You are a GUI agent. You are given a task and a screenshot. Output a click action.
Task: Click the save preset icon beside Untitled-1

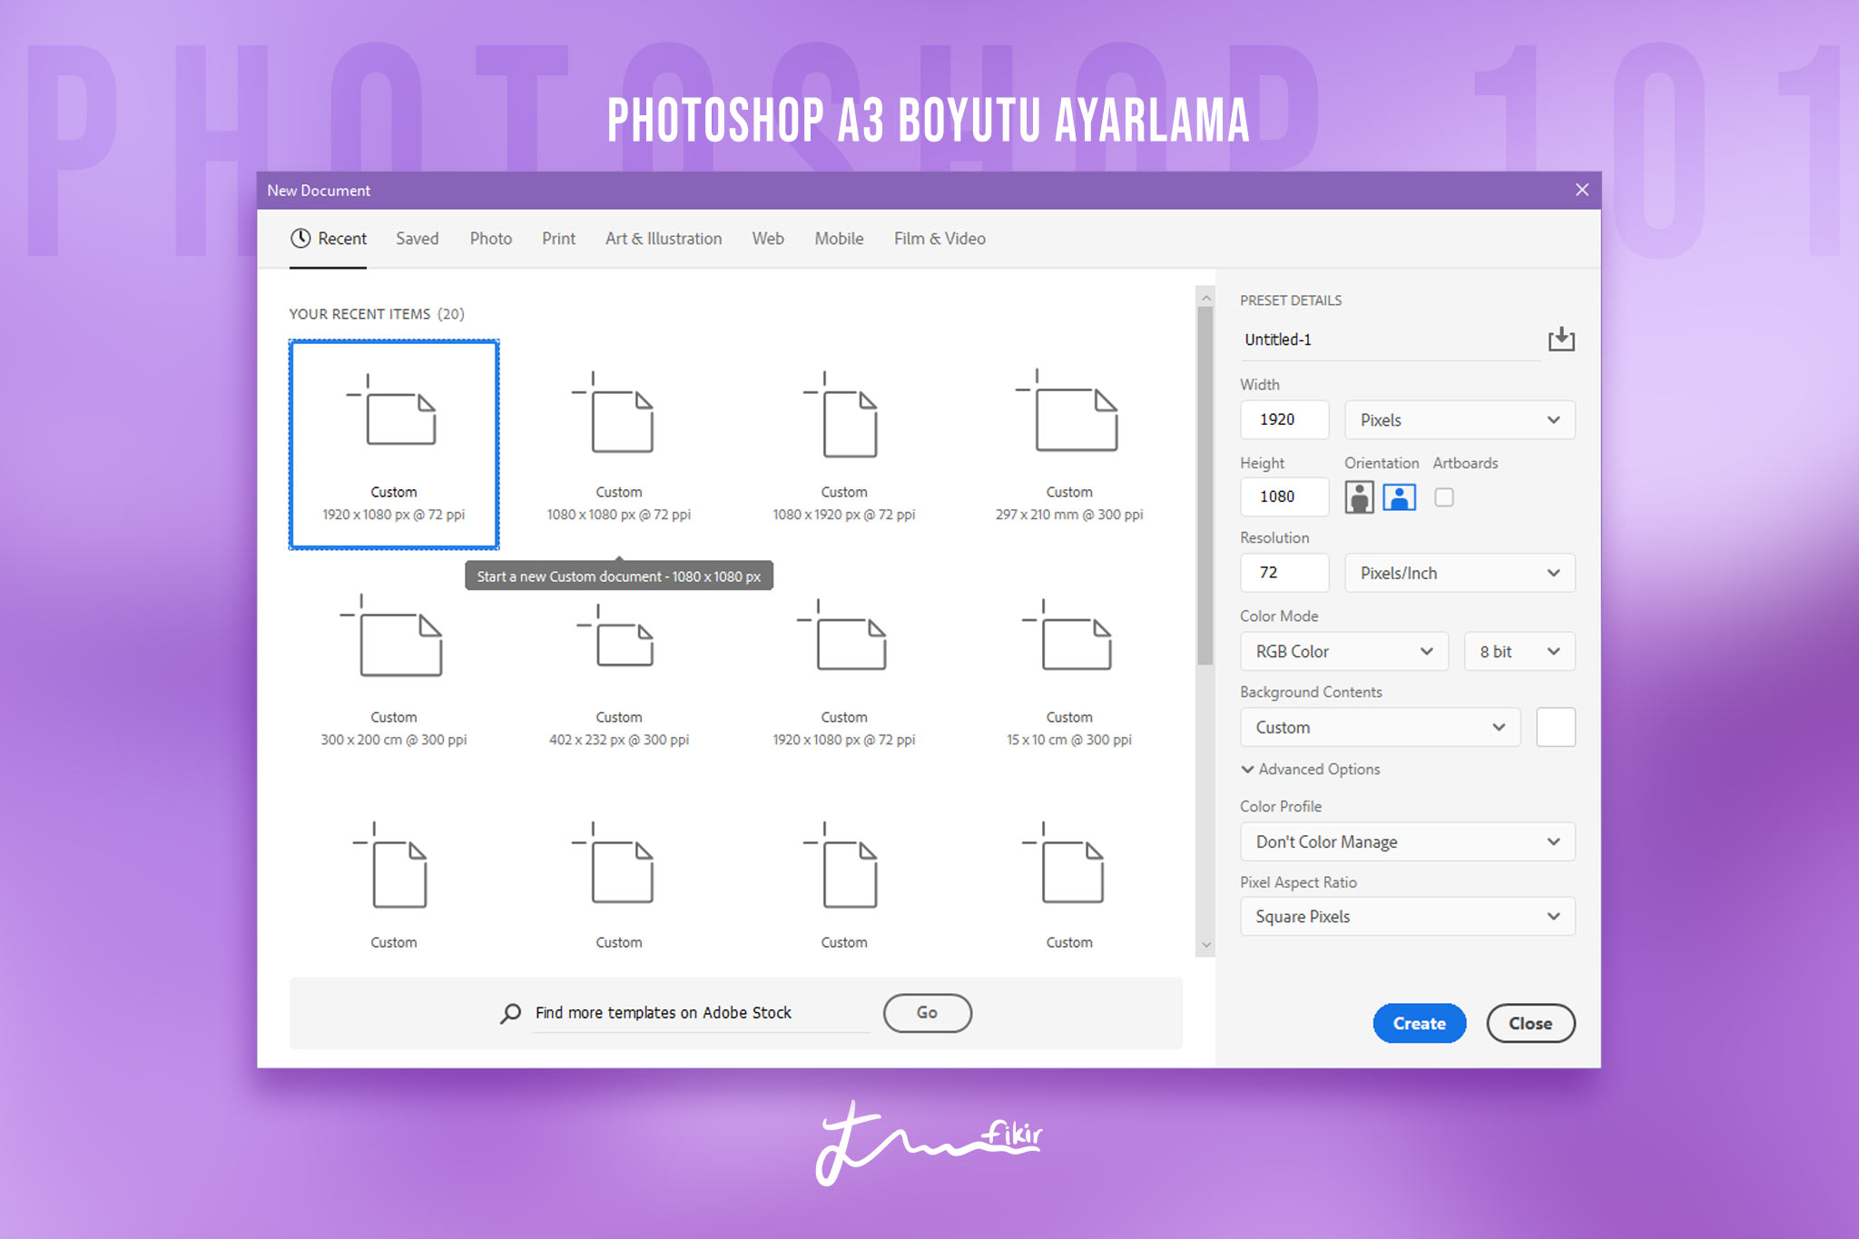[1563, 339]
